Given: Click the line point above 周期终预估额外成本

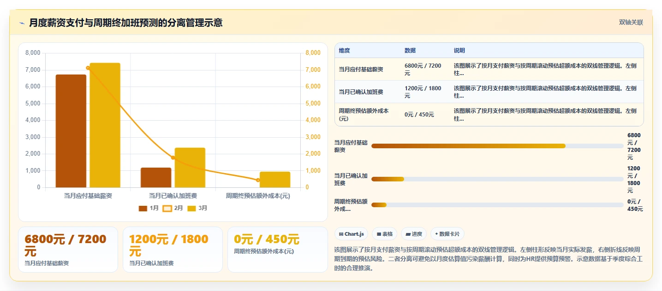Looking at the screenshot, I should [258, 180].
